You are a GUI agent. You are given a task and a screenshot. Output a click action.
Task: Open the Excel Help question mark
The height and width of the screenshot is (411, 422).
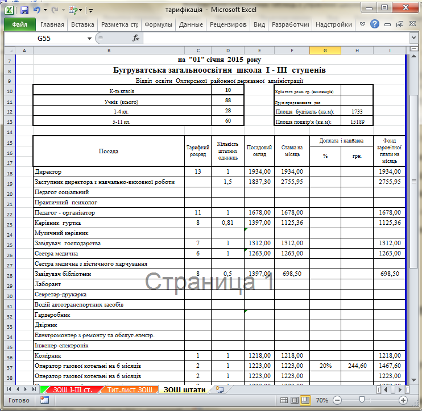(x=375, y=24)
